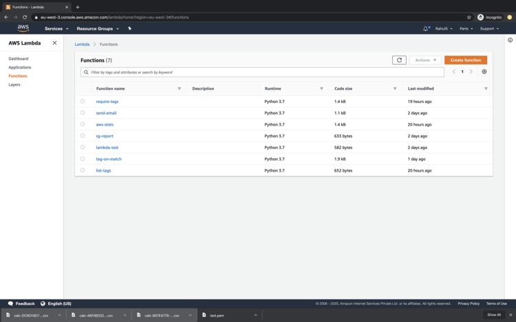The width and height of the screenshot is (516, 322).
Task: Expand the Services menu
Action: coord(56,29)
